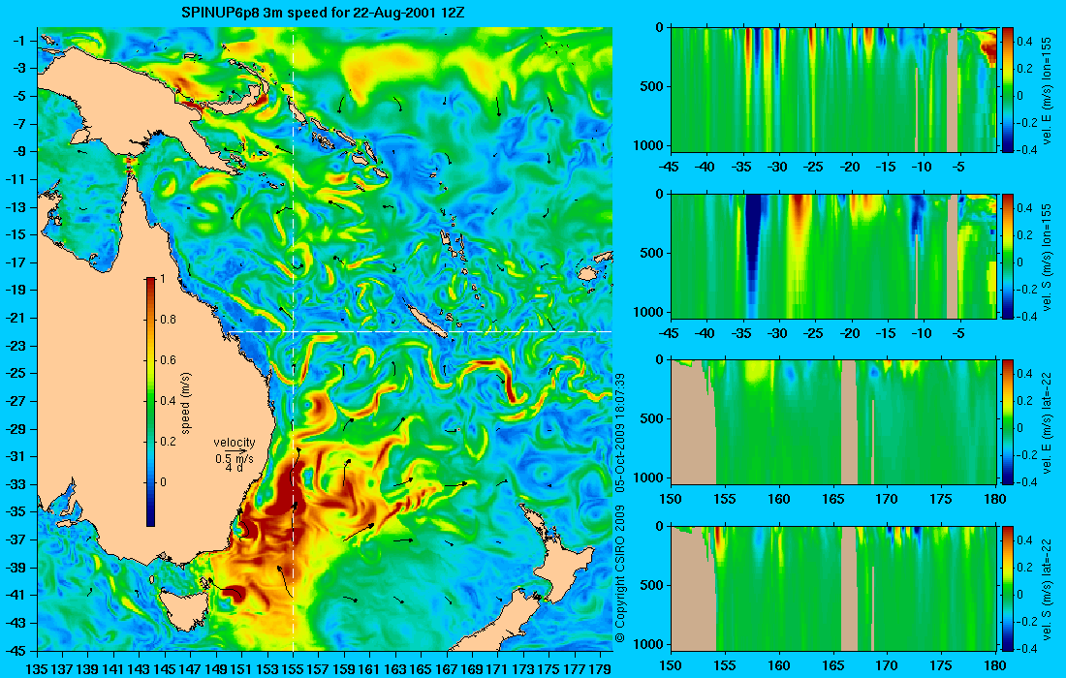Click the 'vel. S (m/s) lon=155' colorbar
Image resolution: width=1066 pixels, height=678 pixels.
coord(1008,256)
